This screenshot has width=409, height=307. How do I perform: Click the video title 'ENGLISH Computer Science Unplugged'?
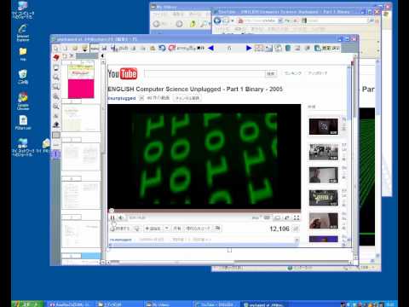195,89
